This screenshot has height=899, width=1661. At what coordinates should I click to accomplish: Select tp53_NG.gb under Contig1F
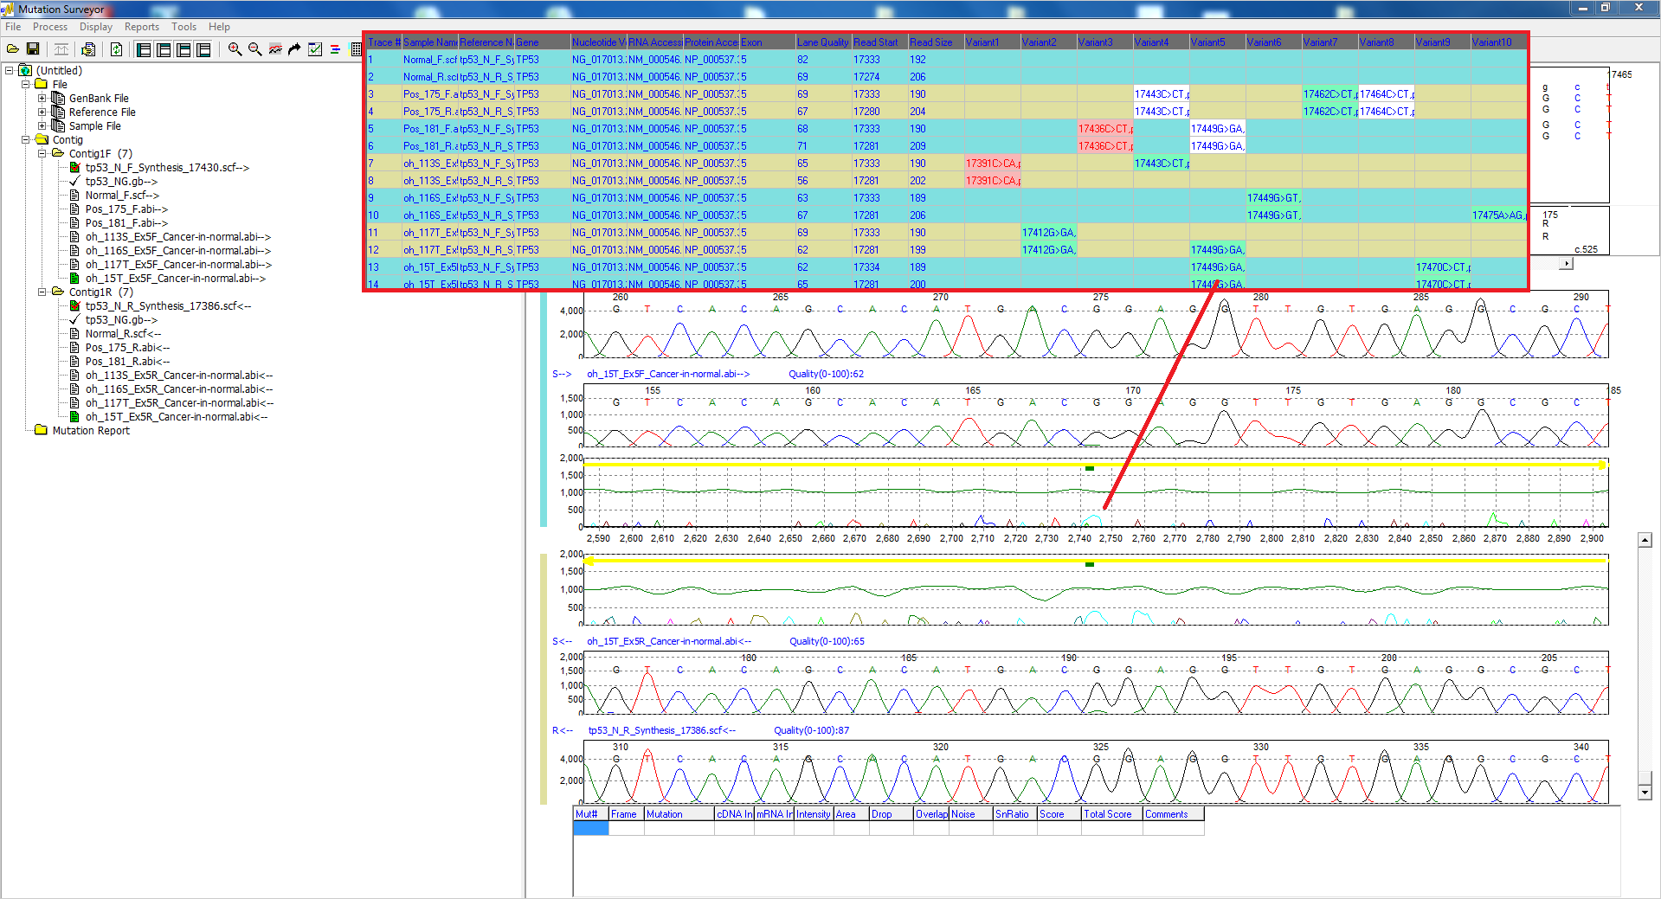tap(121, 181)
